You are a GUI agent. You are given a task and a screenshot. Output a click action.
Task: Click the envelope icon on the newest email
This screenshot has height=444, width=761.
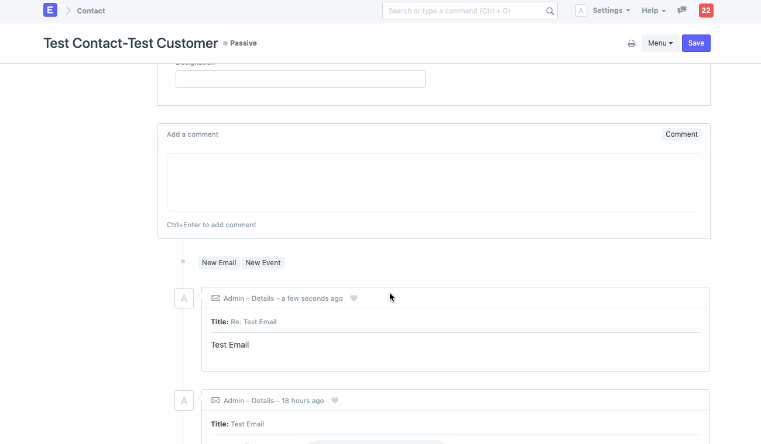[x=215, y=298]
